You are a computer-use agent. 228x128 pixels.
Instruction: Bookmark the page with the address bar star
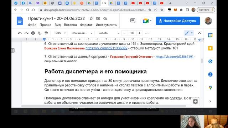click(x=162, y=10)
